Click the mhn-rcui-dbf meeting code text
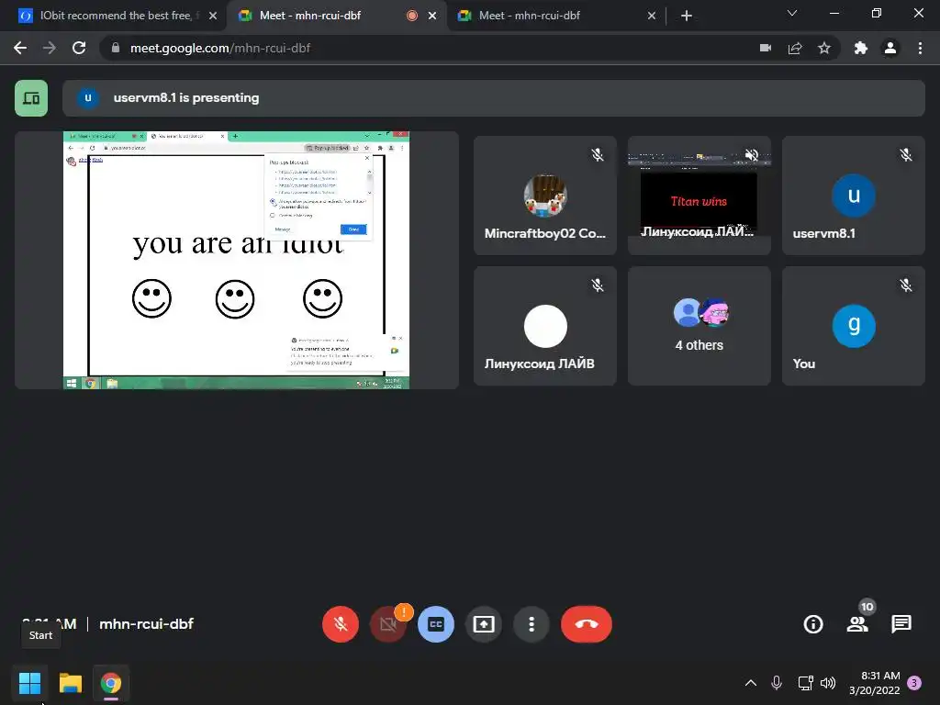Image resolution: width=940 pixels, height=705 pixels. coord(146,624)
